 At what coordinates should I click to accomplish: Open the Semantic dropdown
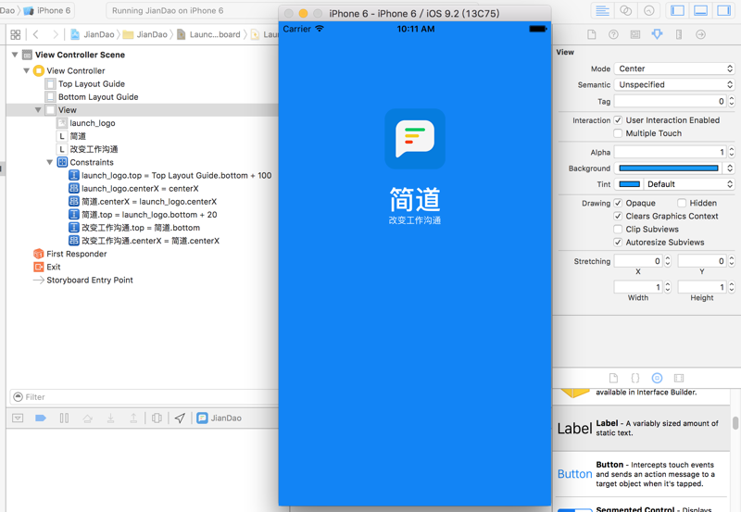[674, 84]
